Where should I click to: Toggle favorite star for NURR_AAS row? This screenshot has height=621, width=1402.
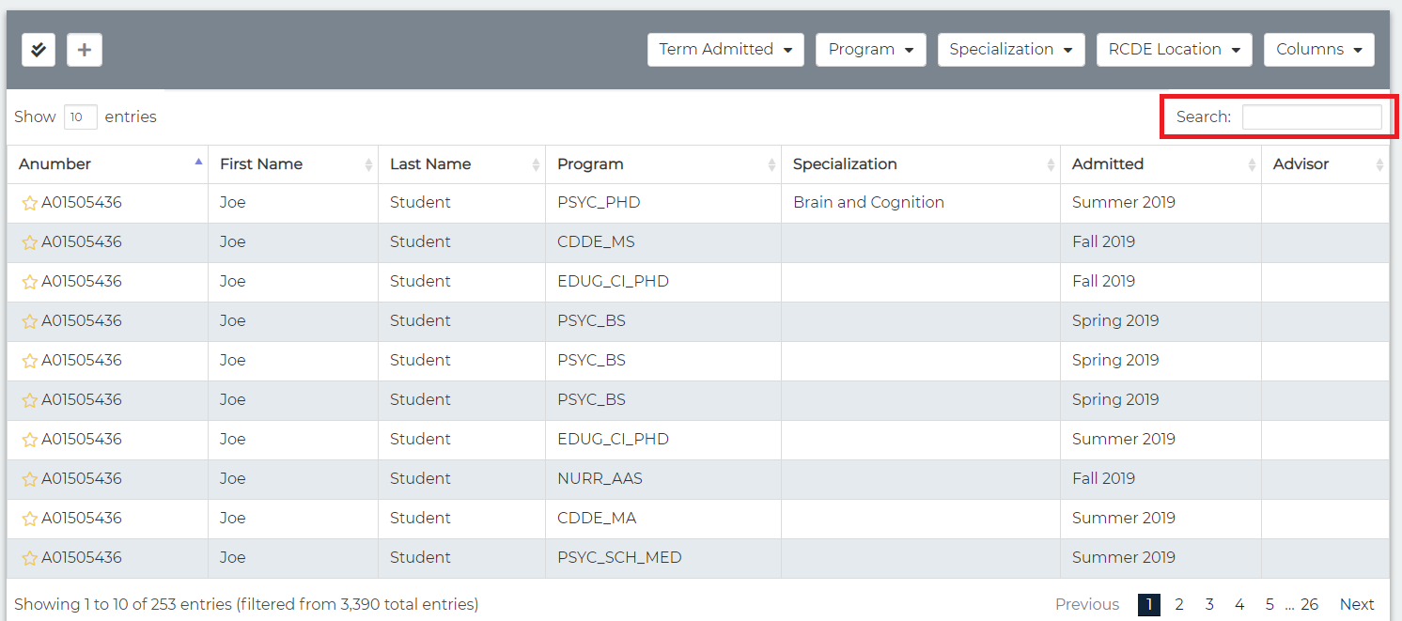coord(30,479)
